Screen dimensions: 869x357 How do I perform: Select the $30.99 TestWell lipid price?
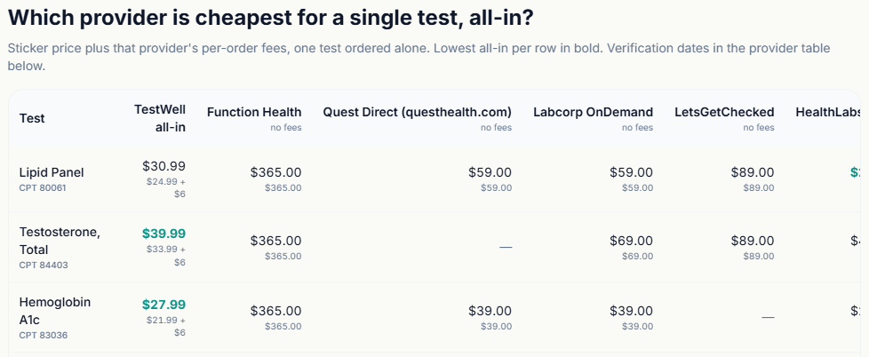coord(163,166)
